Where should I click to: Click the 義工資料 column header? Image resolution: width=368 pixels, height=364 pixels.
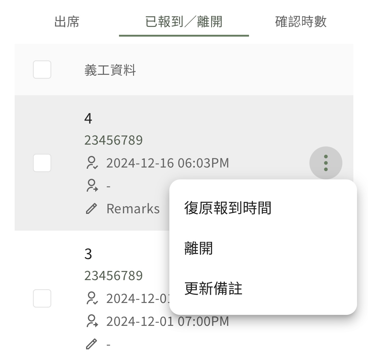[x=110, y=70]
